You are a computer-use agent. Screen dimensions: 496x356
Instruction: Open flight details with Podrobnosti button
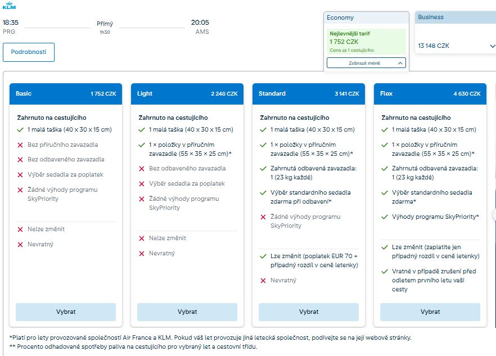click(x=29, y=52)
